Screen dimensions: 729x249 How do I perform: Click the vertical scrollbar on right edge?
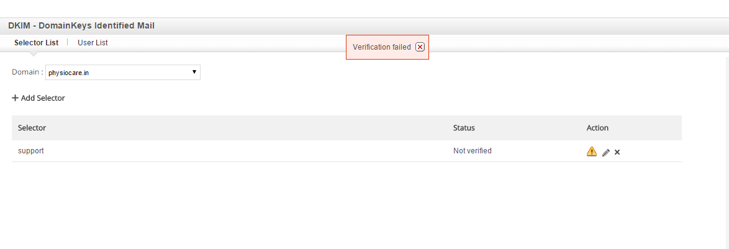(727, 153)
